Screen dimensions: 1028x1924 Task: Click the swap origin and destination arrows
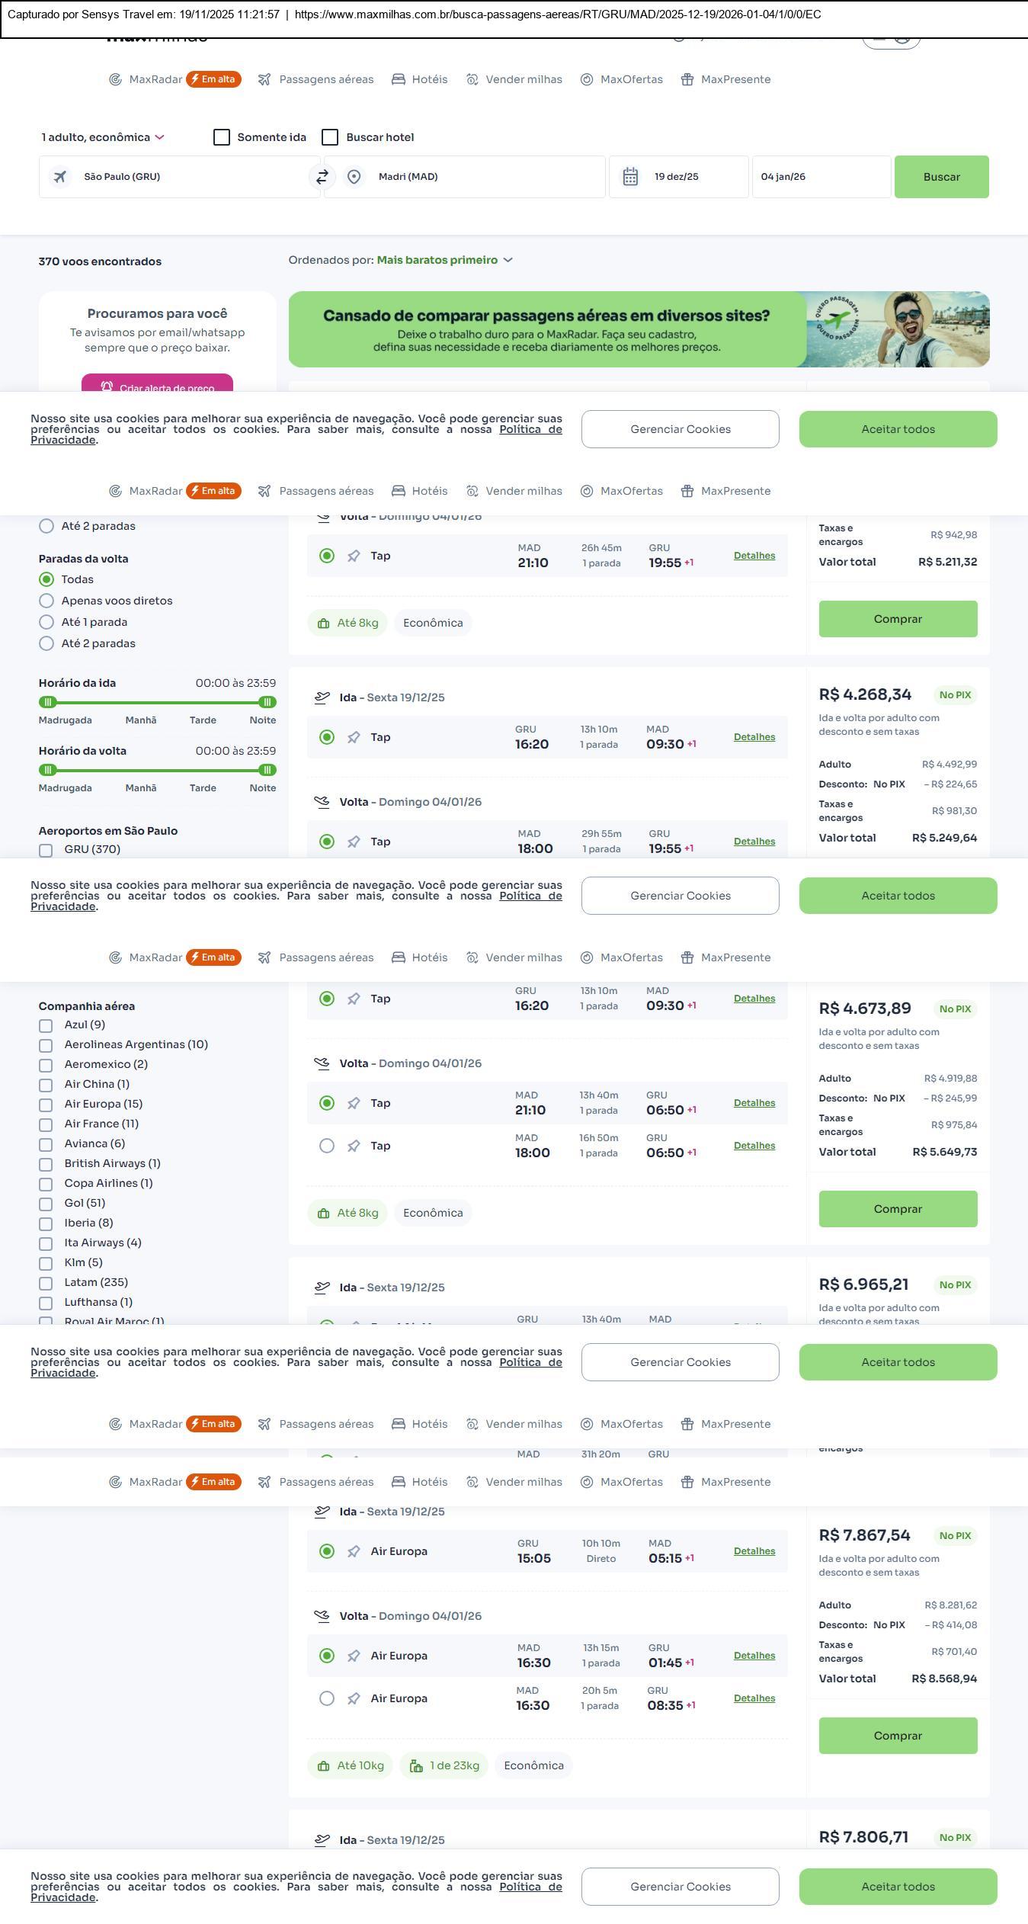pos(322,177)
